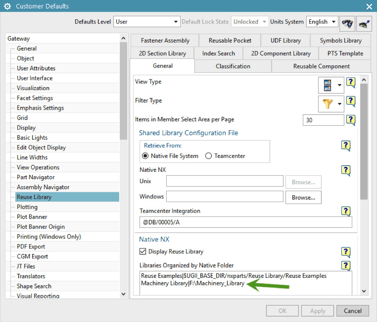Click the icon right of the binoculars
Image resolution: width=377 pixels, height=322 pixels.
[364, 23]
